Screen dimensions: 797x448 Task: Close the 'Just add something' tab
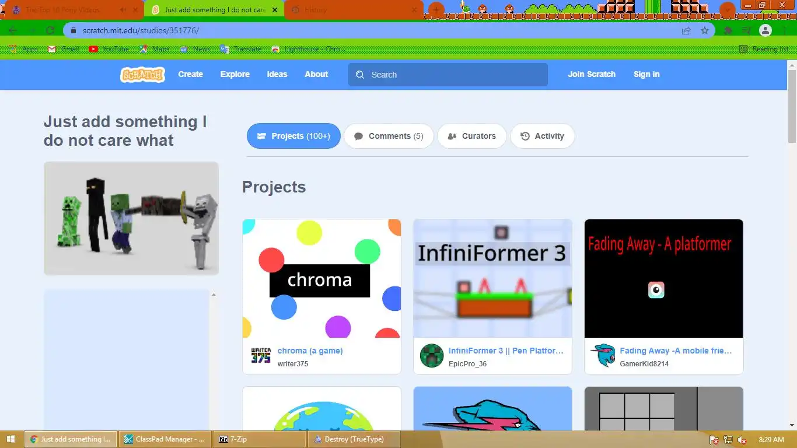point(275,10)
